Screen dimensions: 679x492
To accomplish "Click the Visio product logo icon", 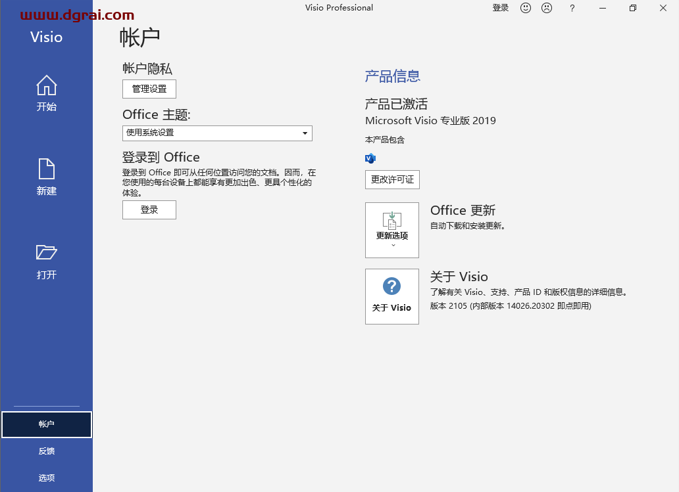I will (370, 158).
